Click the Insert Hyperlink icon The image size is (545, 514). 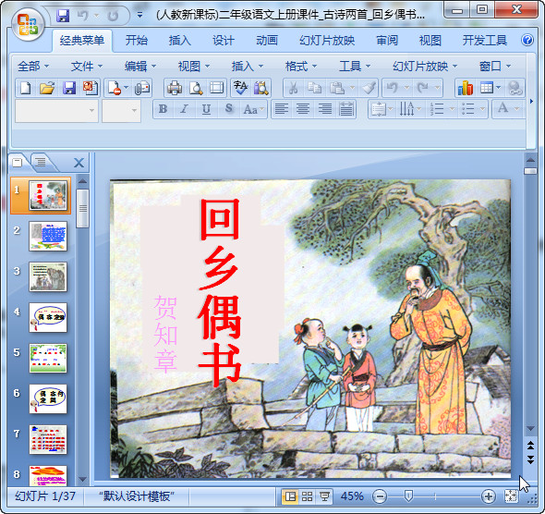tap(515, 88)
